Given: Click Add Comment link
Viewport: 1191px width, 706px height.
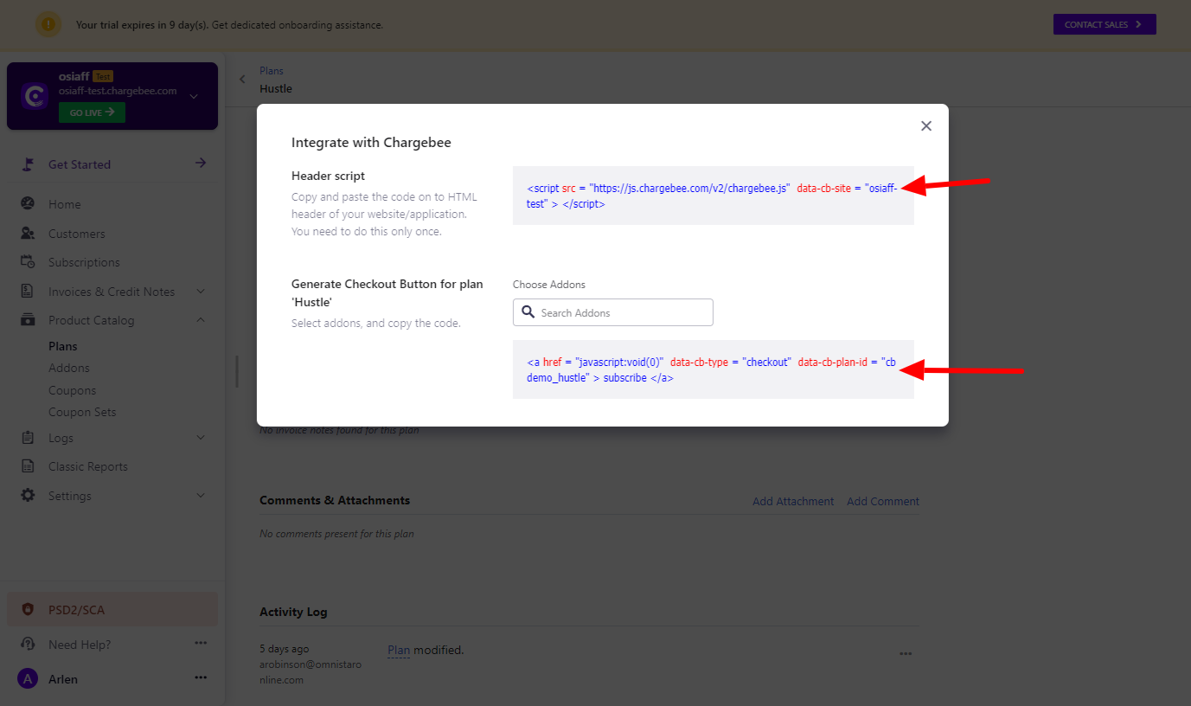Looking at the screenshot, I should [x=883, y=501].
